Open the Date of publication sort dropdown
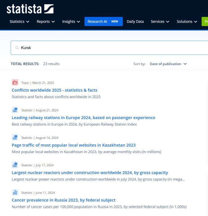The width and height of the screenshot is (208, 216). click(168, 64)
